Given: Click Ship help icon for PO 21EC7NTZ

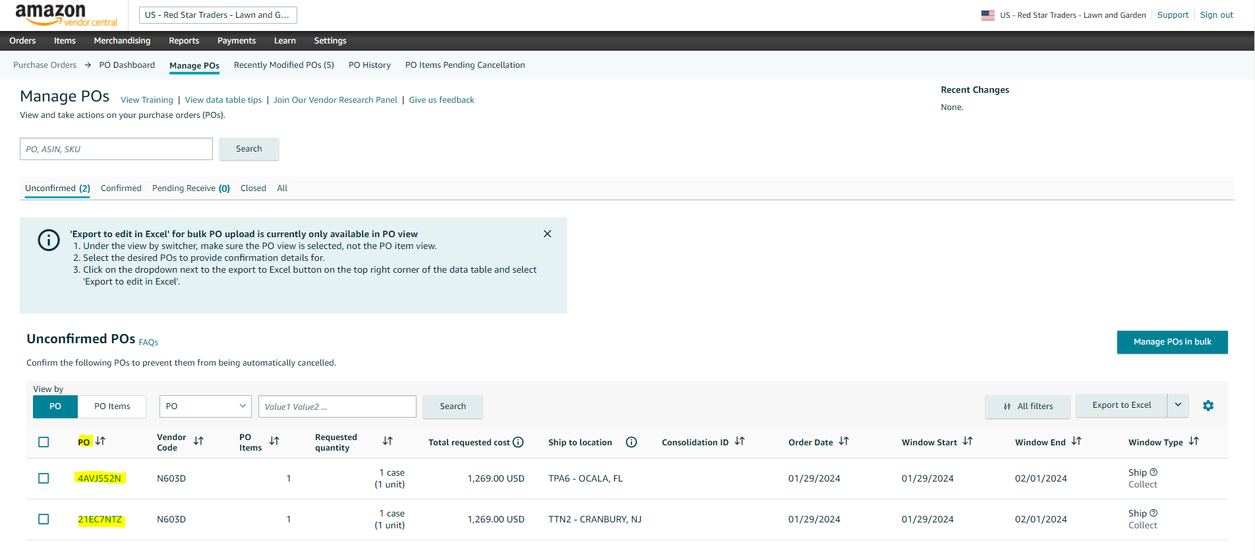Looking at the screenshot, I should (1153, 513).
